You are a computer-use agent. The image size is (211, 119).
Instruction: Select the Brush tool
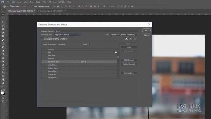(x=3, y=40)
